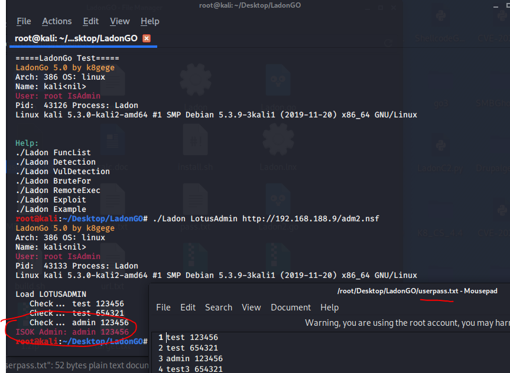
Task: Click 'ISOK Admin: admin 123456' result line
Action: pos(72,332)
